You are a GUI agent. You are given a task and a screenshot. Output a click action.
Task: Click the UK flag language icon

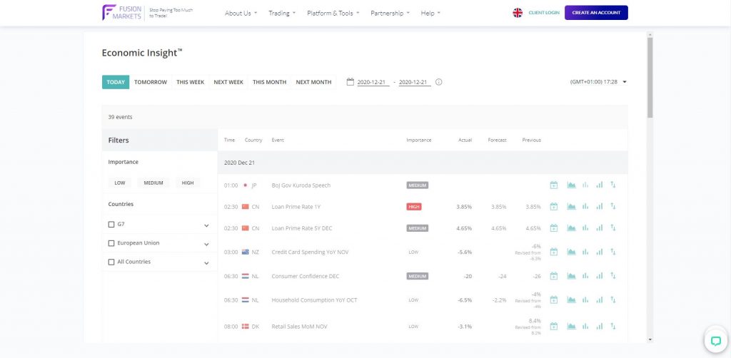pyautogui.click(x=518, y=13)
